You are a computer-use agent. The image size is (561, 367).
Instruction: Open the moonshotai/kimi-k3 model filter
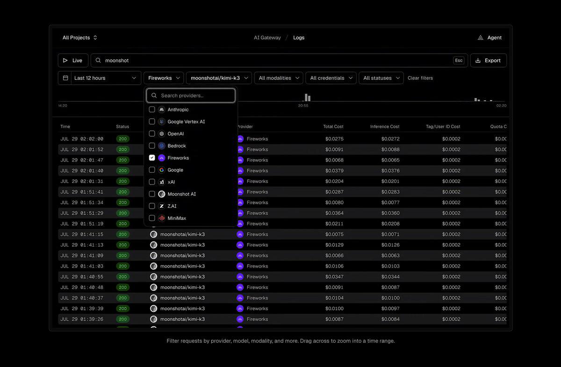click(219, 78)
